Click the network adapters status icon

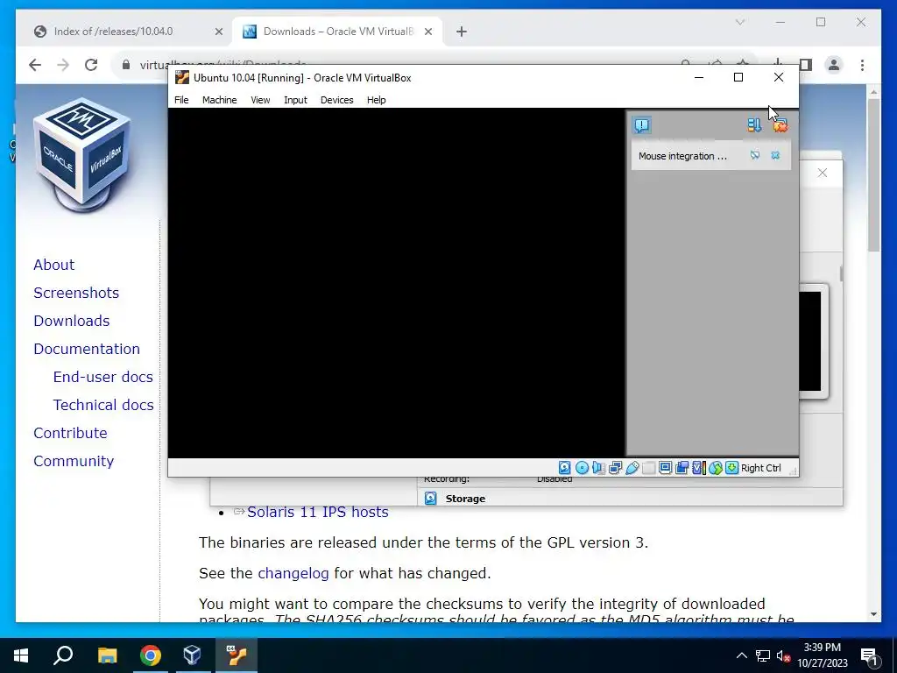(x=616, y=468)
